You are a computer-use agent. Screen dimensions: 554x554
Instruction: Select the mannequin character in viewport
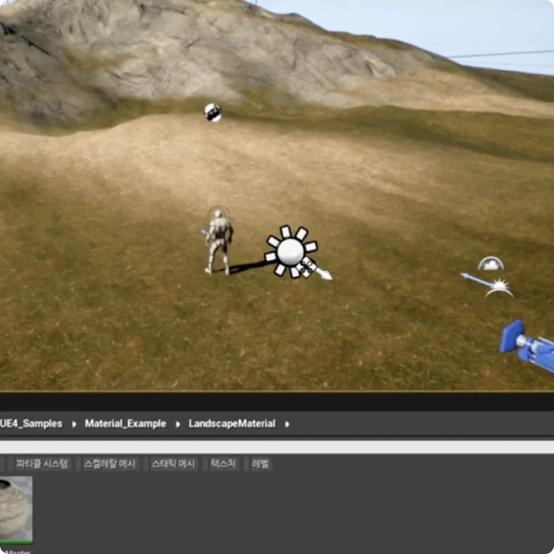219,240
